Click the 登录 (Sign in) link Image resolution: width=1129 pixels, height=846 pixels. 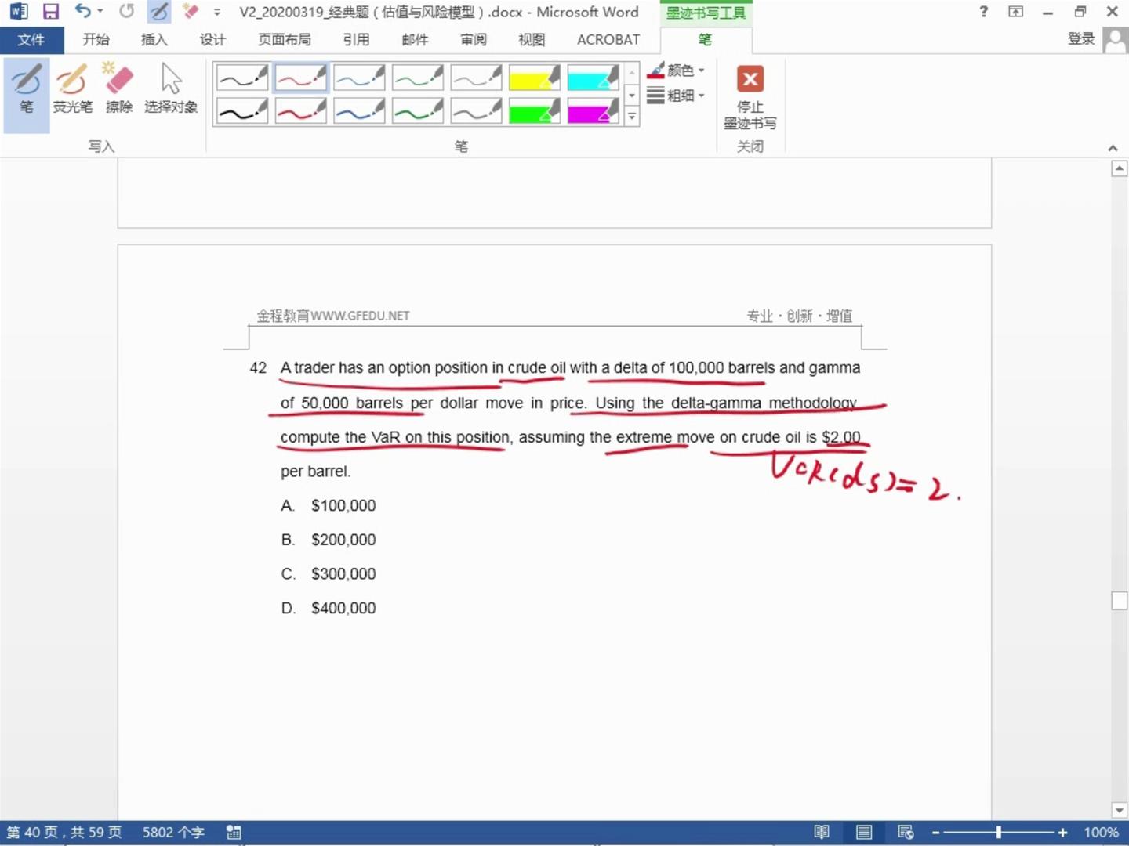tap(1081, 39)
